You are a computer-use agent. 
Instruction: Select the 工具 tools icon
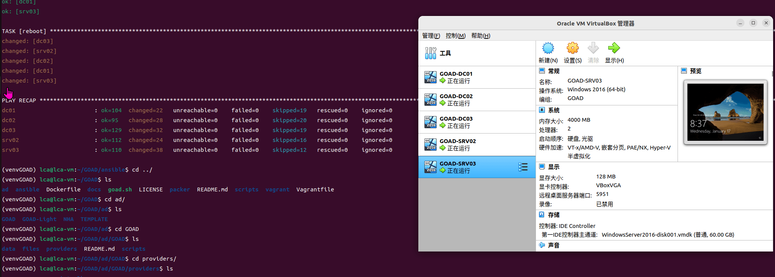point(431,53)
